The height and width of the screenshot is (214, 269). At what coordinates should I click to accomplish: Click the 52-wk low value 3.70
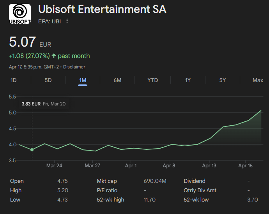pos(253,200)
